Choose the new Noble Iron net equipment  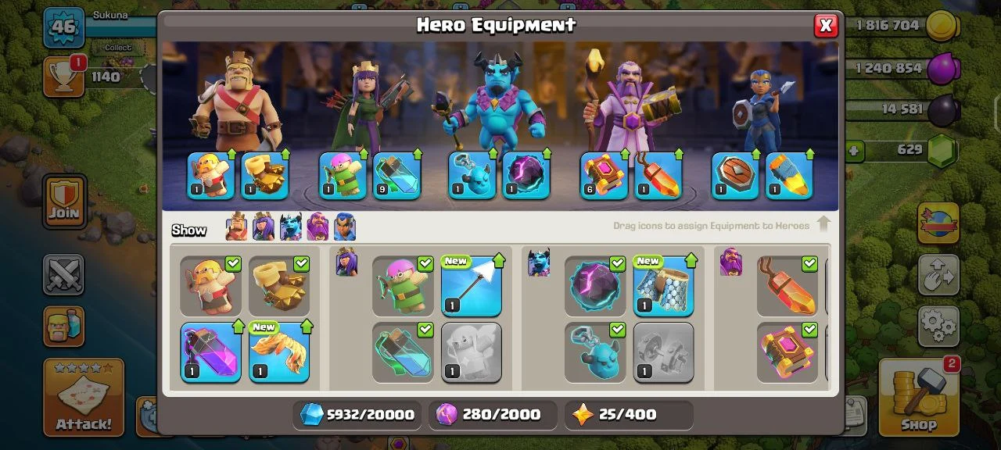pyautogui.click(x=664, y=286)
